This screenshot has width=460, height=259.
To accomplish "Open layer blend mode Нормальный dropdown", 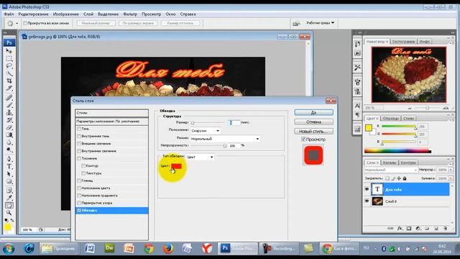I will 391,170.
